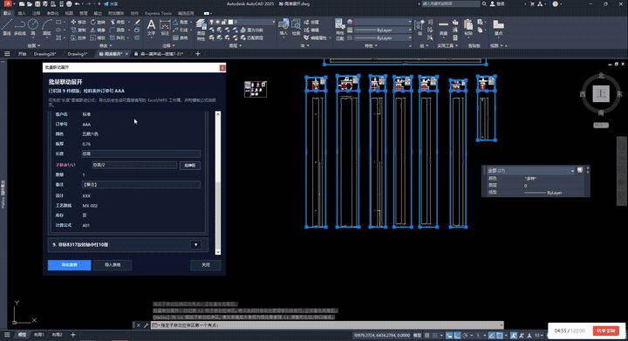The height and width of the screenshot is (341, 628).
Task: Click the Paste (粘贴) clipboard icon
Action: (x=468, y=27)
